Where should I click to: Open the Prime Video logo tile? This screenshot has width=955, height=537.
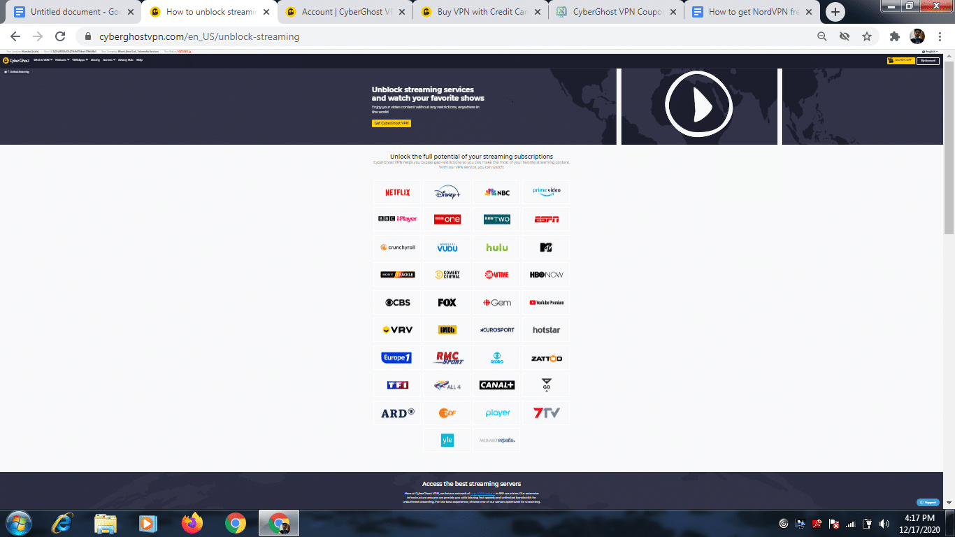click(547, 192)
